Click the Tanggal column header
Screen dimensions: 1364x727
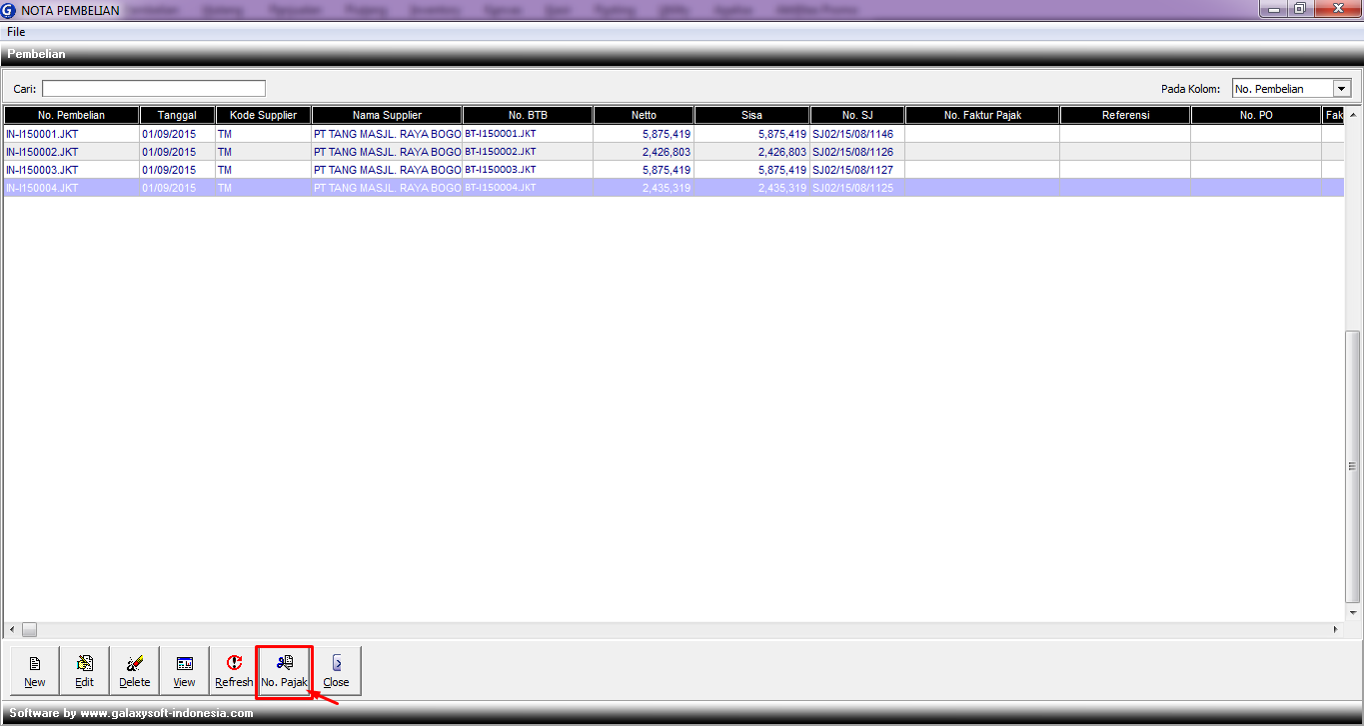pos(177,115)
